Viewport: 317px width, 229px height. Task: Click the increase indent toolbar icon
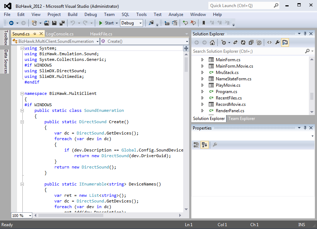tap(175, 23)
